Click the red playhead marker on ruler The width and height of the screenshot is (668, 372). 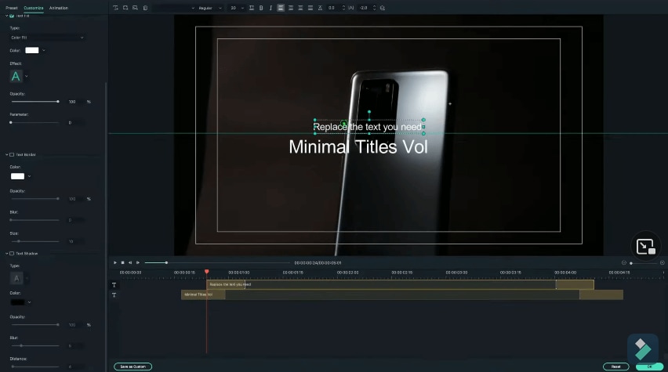(207, 272)
